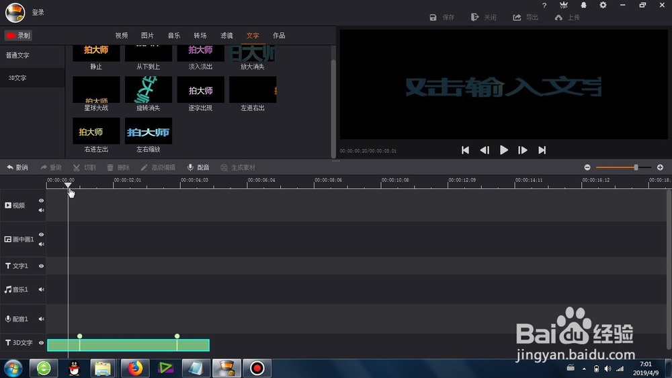Viewport: 672px width, 378px height.
Task: Choose the 左进右出 text effect thumbnail
Action: pyautogui.click(x=253, y=89)
